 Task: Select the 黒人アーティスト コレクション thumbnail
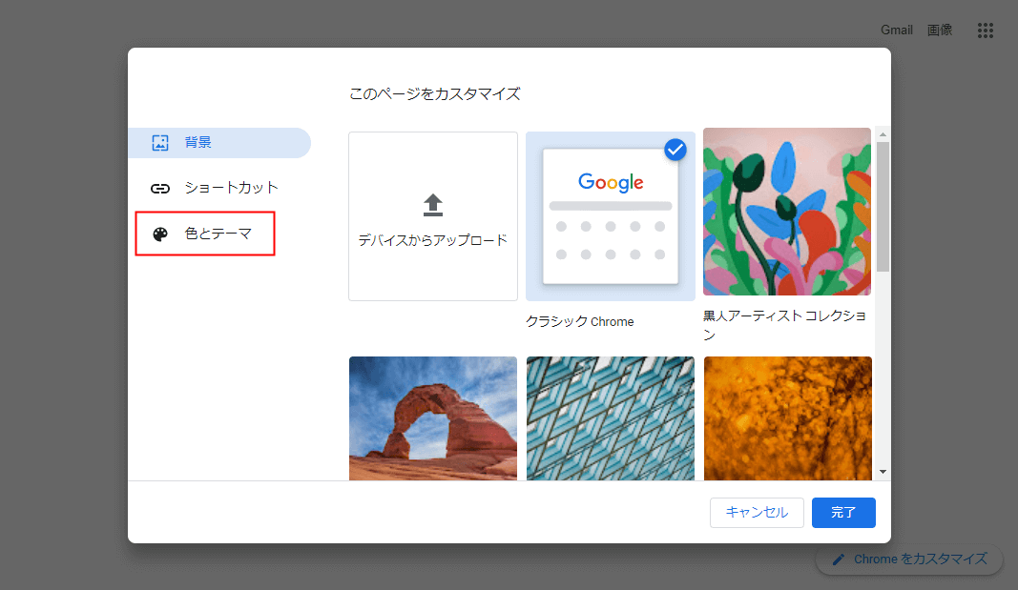787,212
